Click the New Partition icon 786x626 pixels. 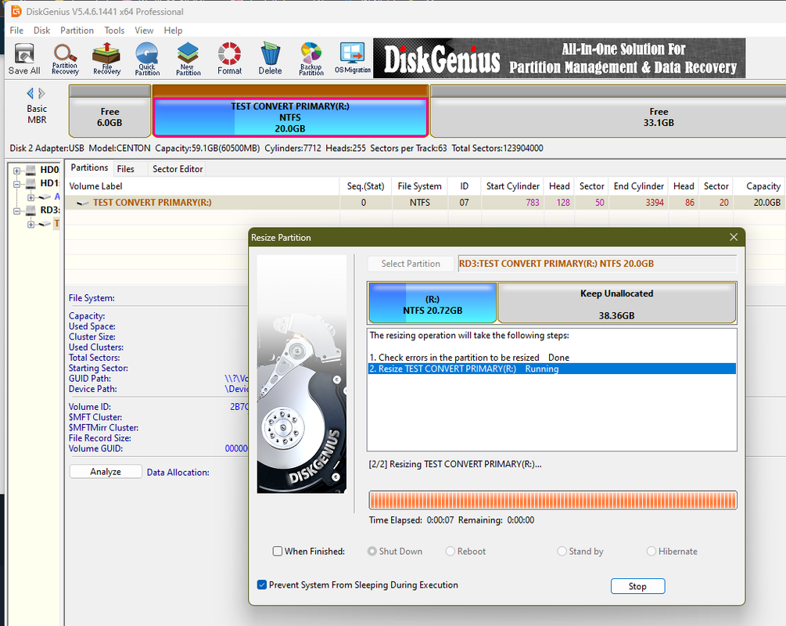[188, 58]
